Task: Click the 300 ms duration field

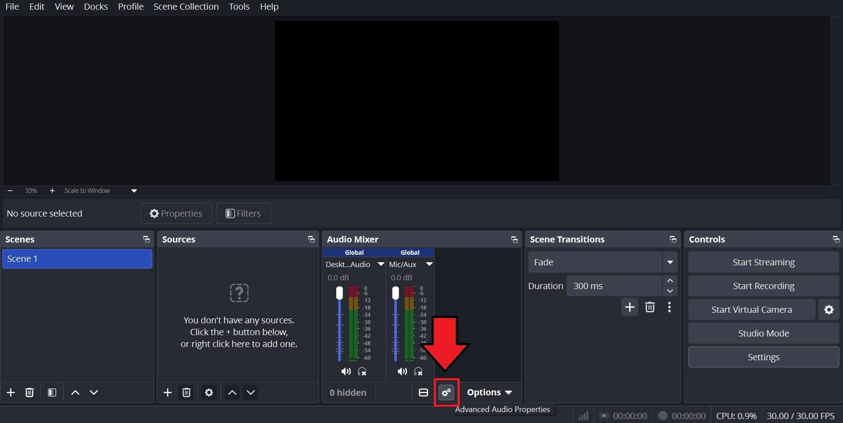Action: [614, 286]
